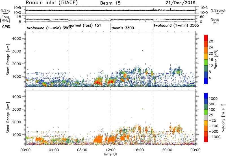The image size is (226, 156).
Task: Click the '08:00' time tick label
Action: 82,150
